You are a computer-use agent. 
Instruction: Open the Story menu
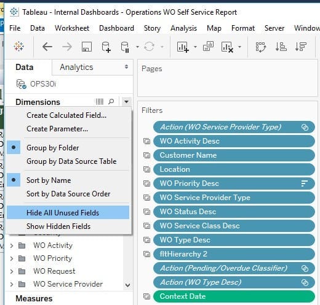tap(152, 28)
